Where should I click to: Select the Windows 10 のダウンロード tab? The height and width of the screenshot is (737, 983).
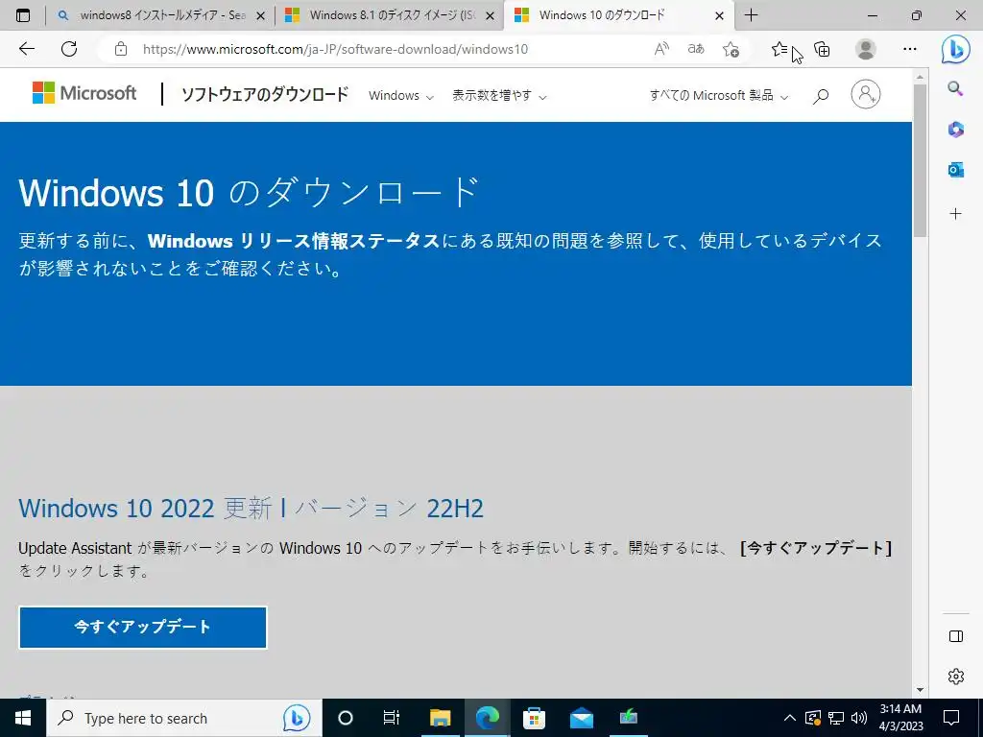(619, 15)
